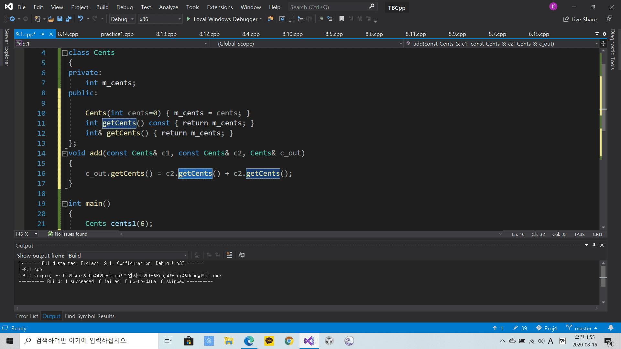Open the Analyze menu
This screenshot has width=621, height=349.
[169, 7]
